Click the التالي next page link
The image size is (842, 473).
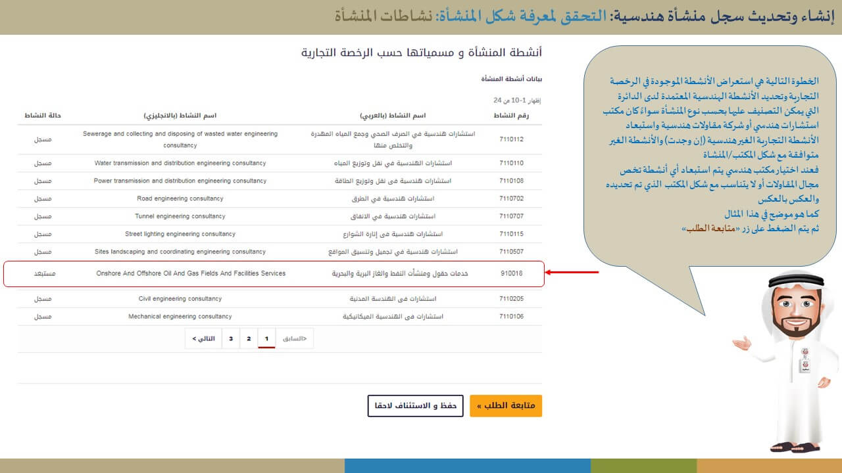[203, 338]
